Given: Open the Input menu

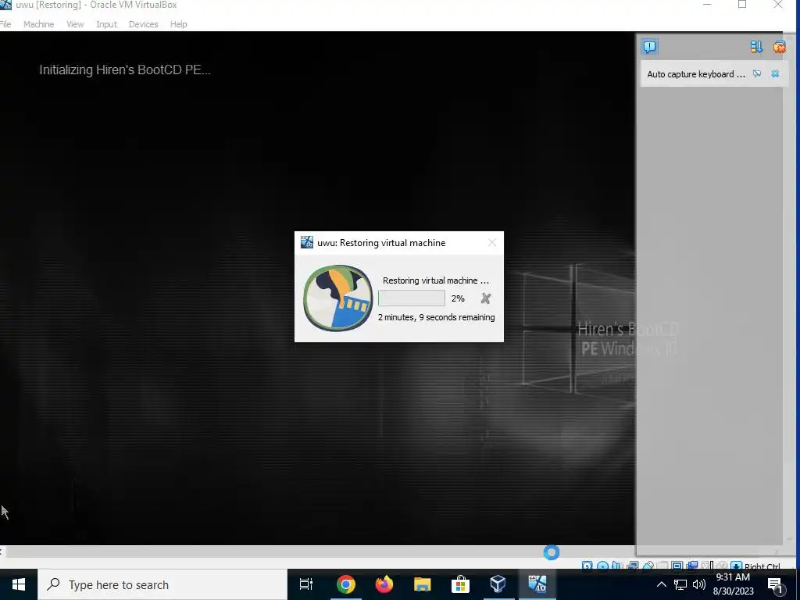Looking at the screenshot, I should point(106,24).
